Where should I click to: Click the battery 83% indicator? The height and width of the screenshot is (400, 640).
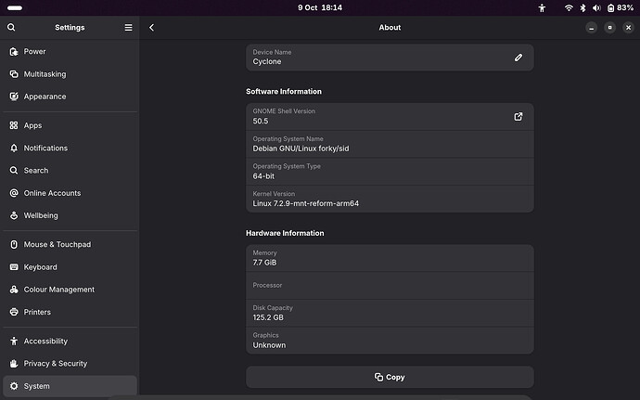point(620,7)
